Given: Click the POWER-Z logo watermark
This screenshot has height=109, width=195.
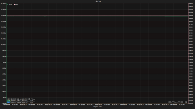Looking at the screenshot, I should pos(178,102).
